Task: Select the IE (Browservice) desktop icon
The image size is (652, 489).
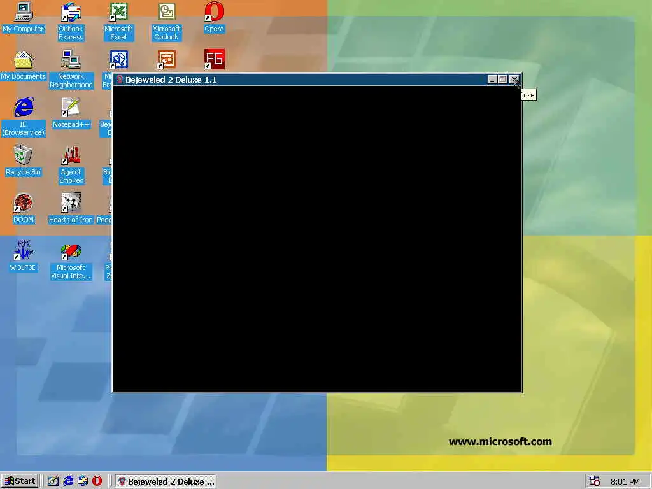Action: (x=24, y=117)
